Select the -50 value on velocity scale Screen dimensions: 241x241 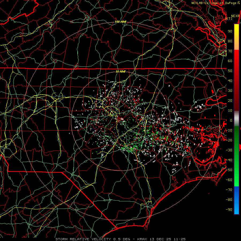click(x=229, y=170)
